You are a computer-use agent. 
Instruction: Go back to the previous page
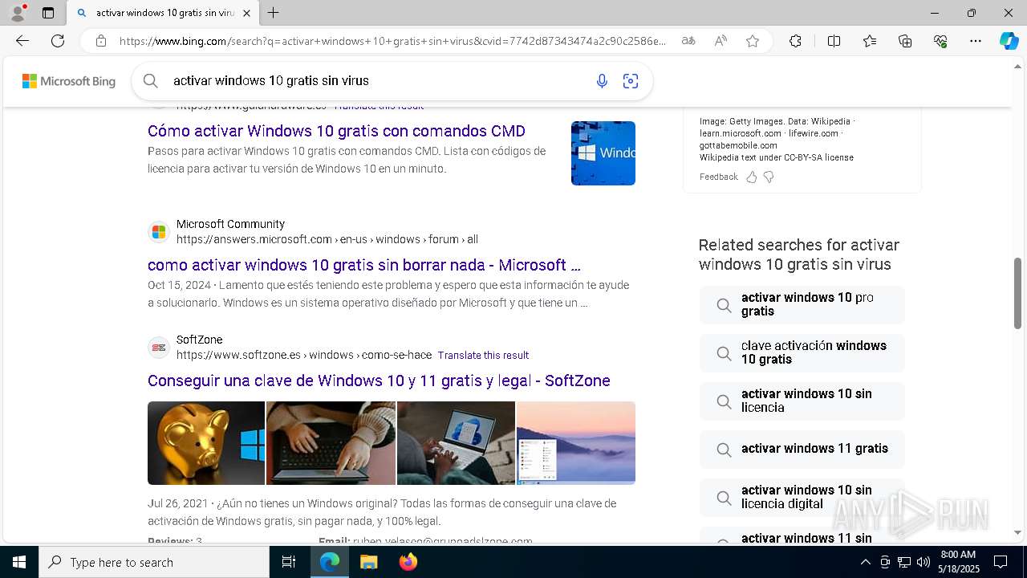(x=22, y=41)
